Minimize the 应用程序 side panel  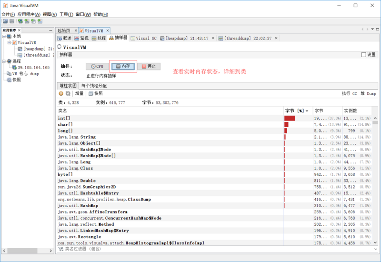(x=50, y=30)
